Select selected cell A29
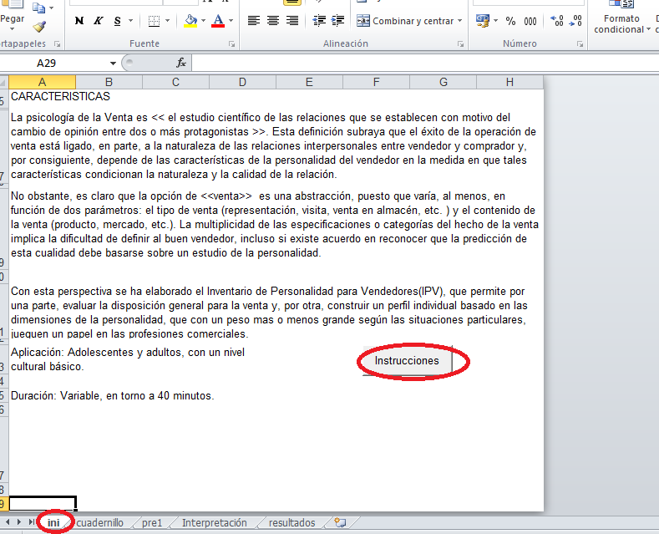659x534 pixels. (43, 504)
